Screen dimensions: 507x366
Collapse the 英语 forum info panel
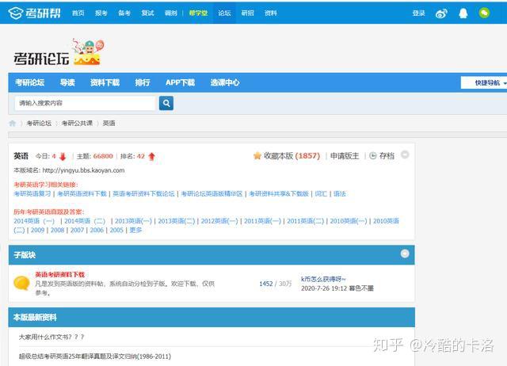click(x=405, y=154)
